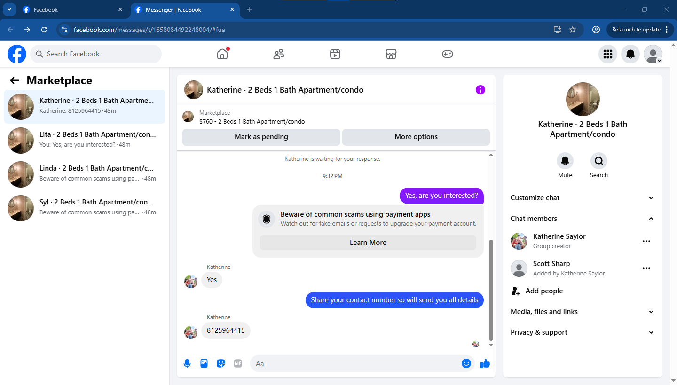Click More options button
The width and height of the screenshot is (677, 385).
[x=416, y=137]
